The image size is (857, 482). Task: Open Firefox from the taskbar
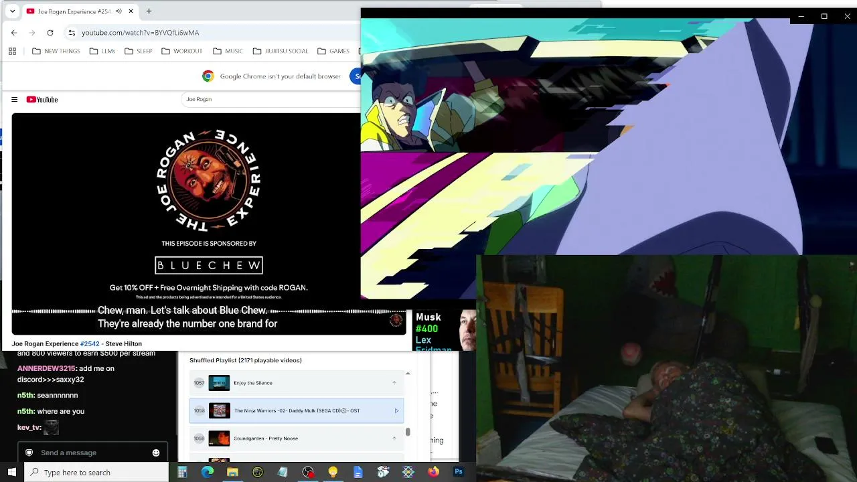433,472
